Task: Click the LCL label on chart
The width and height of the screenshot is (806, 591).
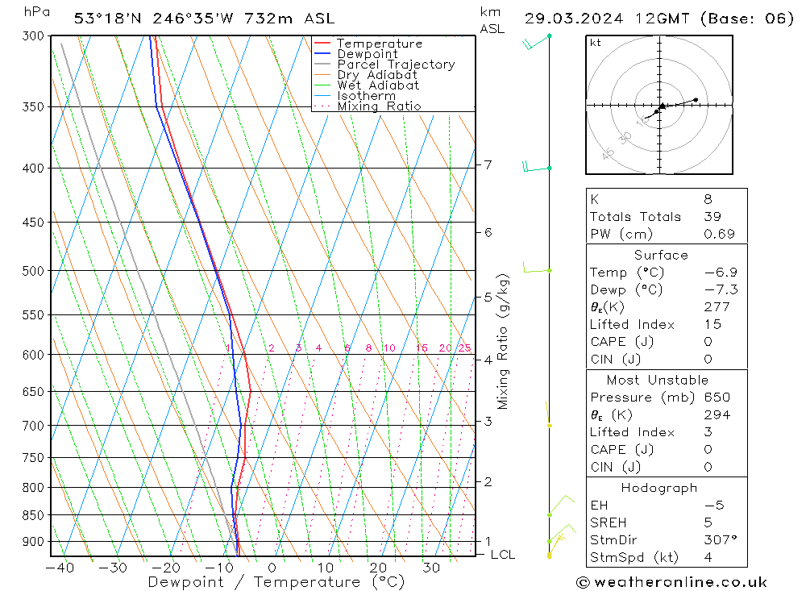Action: (503, 555)
